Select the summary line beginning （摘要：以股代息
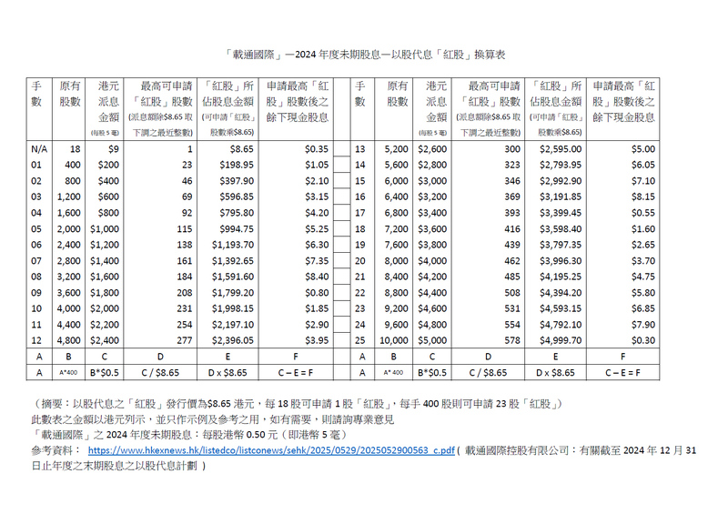The image size is (728, 514). [298, 404]
